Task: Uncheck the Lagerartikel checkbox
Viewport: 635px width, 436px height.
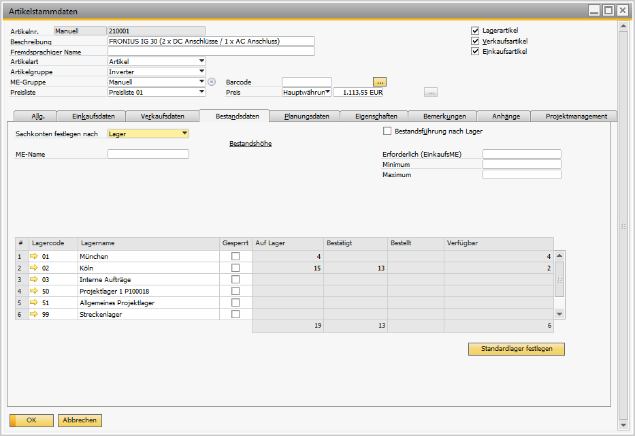Action: [x=475, y=31]
